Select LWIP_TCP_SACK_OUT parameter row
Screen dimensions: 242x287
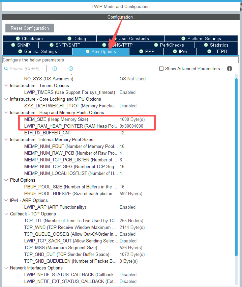pyautogui.click(x=81, y=241)
